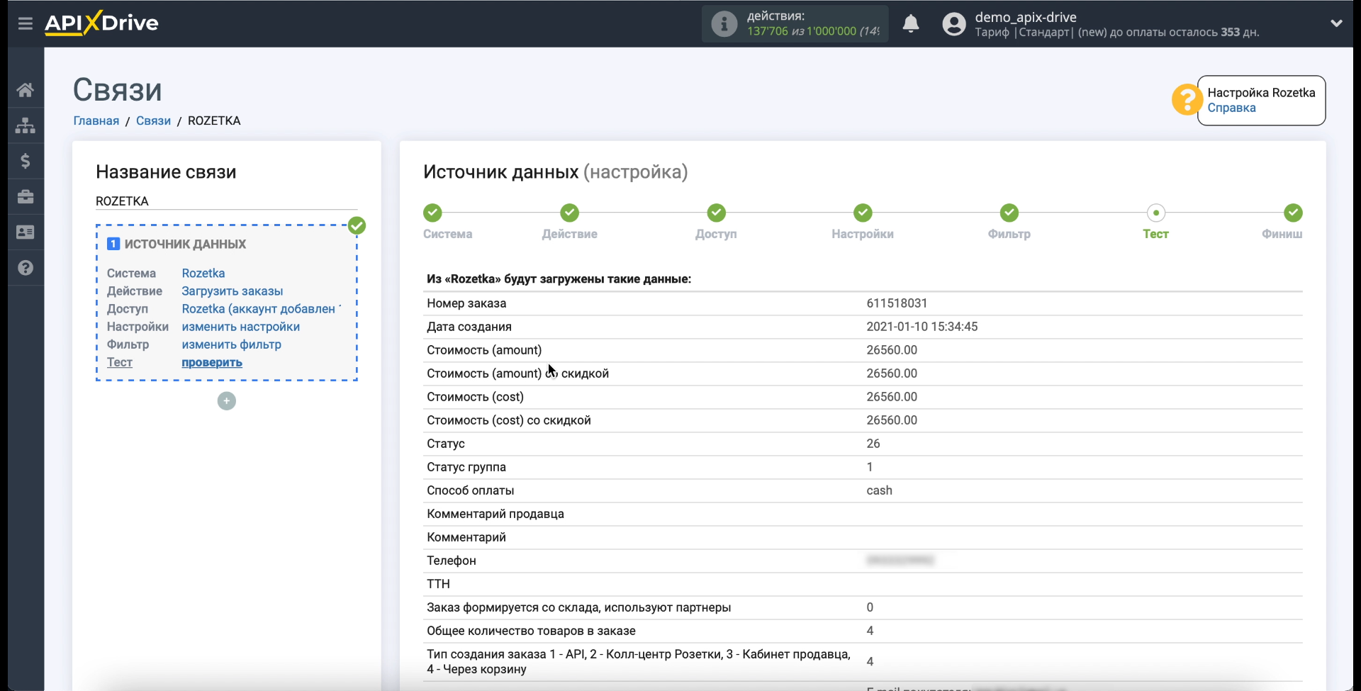The image size is (1361, 691).
Task: Open the ID card sidebar icon
Action: pos(26,232)
